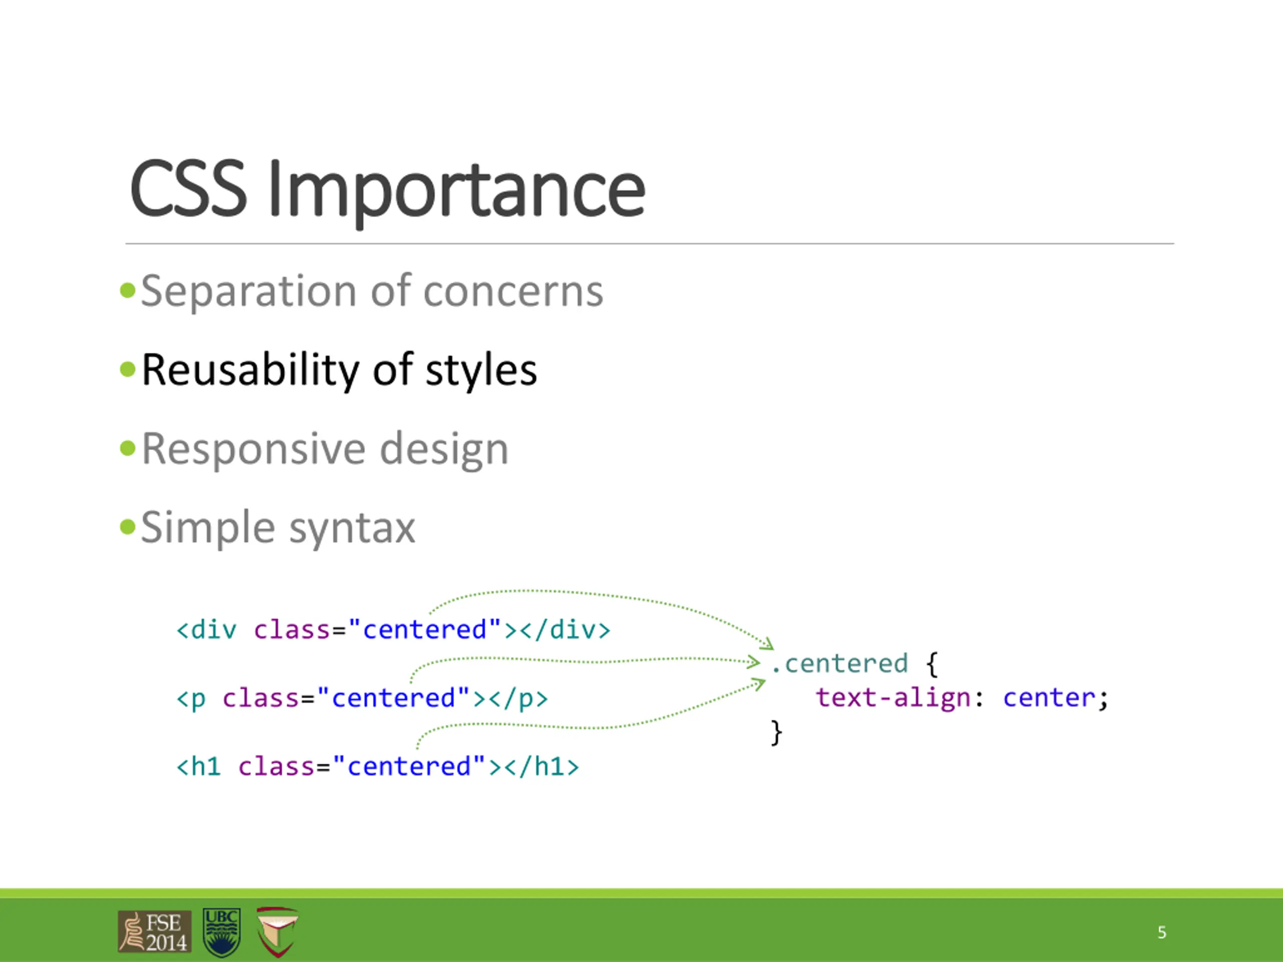Click the div class="centered" code line

(x=394, y=630)
